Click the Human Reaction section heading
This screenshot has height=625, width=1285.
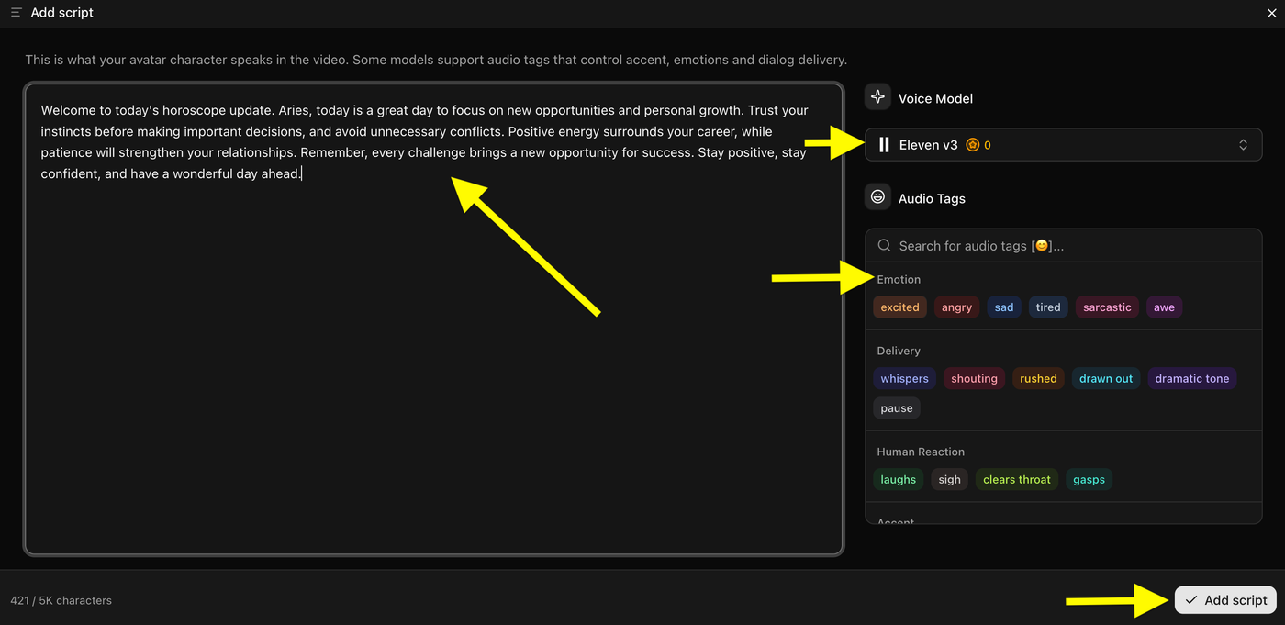921,452
